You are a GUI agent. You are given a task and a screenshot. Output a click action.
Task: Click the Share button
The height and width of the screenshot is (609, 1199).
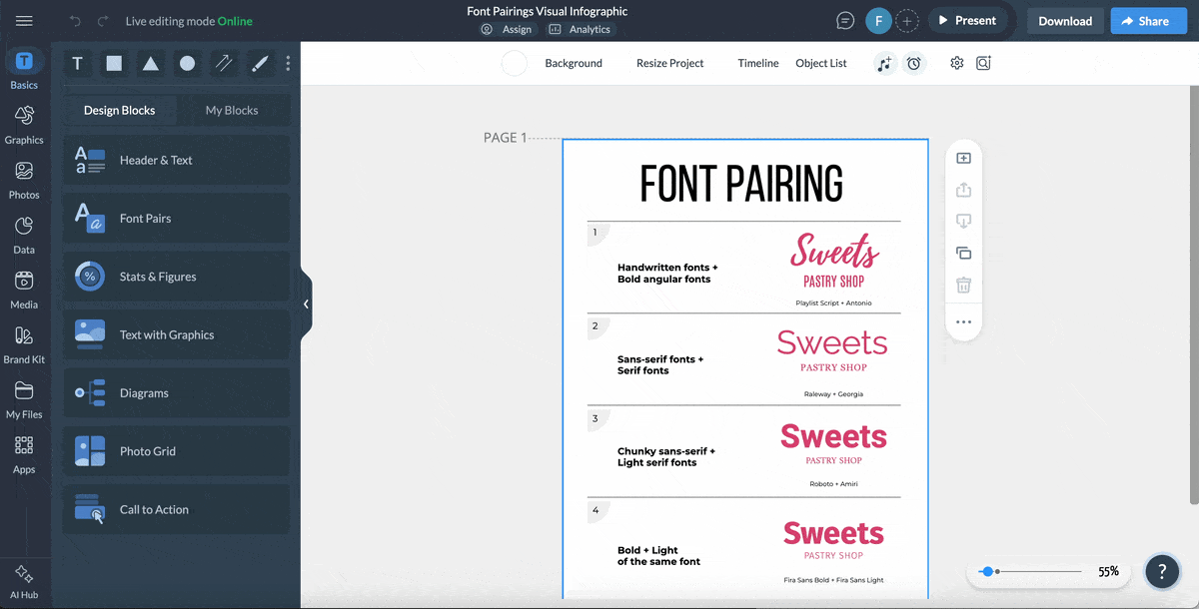pyautogui.click(x=1148, y=20)
